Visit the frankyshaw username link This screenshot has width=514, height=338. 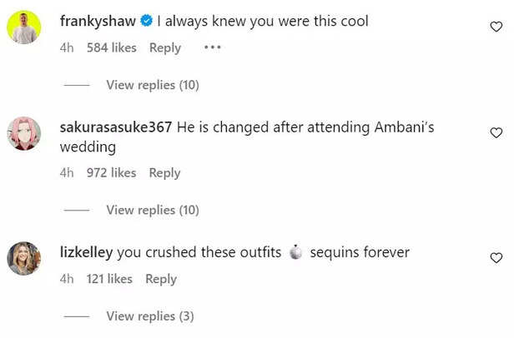(x=98, y=21)
